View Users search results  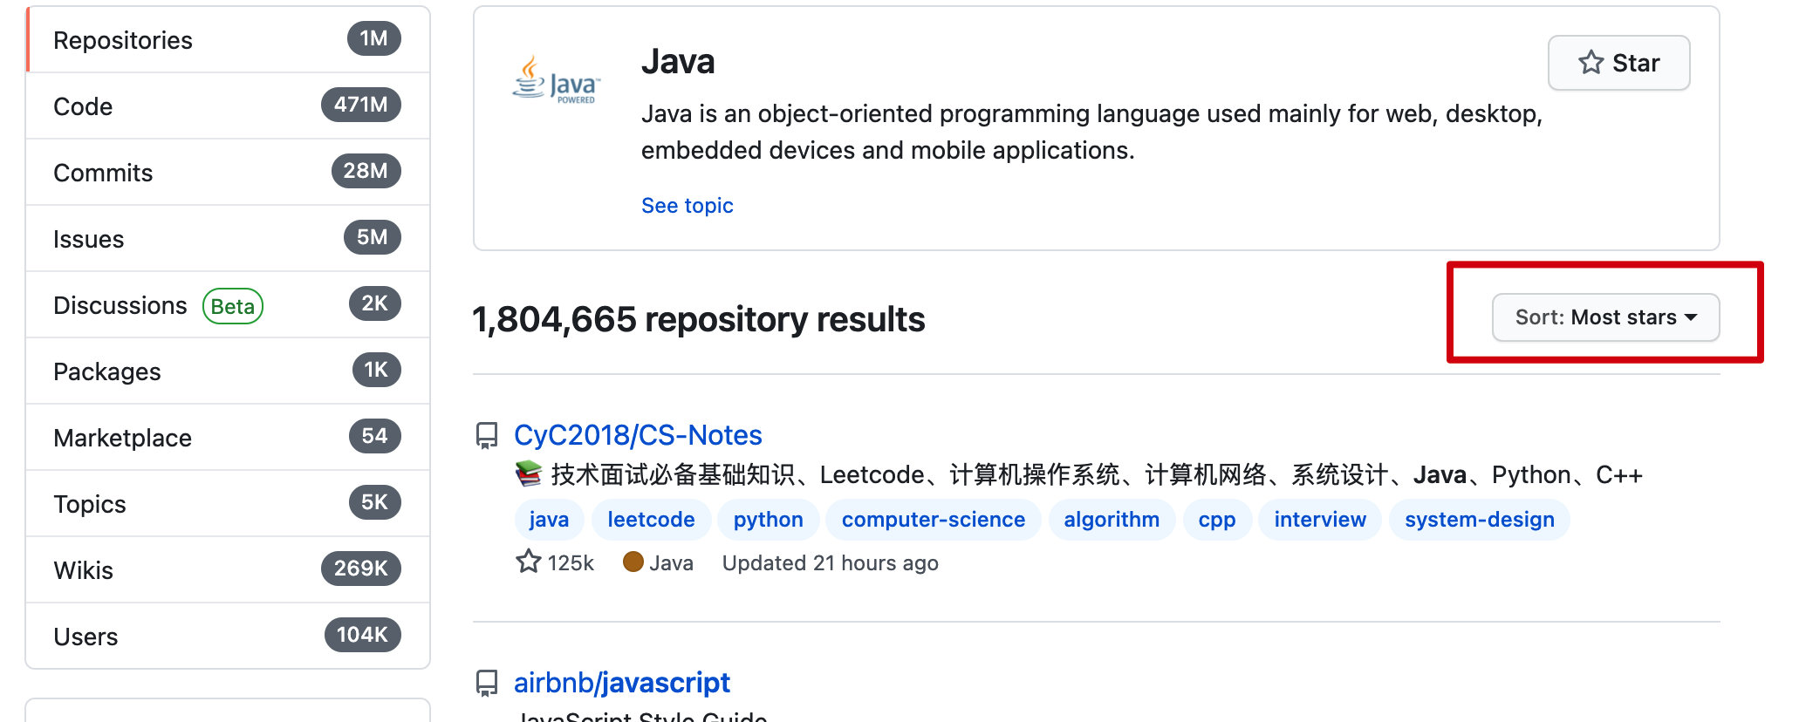[x=86, y=637]
